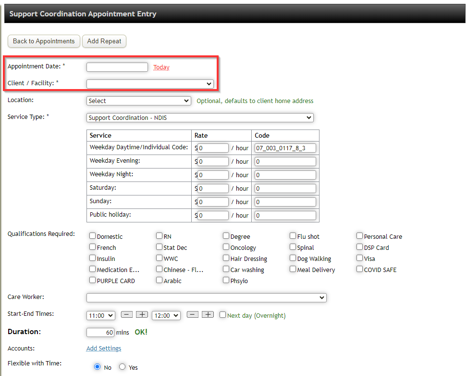Check the Dog Walking checkbox
467x376 pixels.
coord(293,258)
